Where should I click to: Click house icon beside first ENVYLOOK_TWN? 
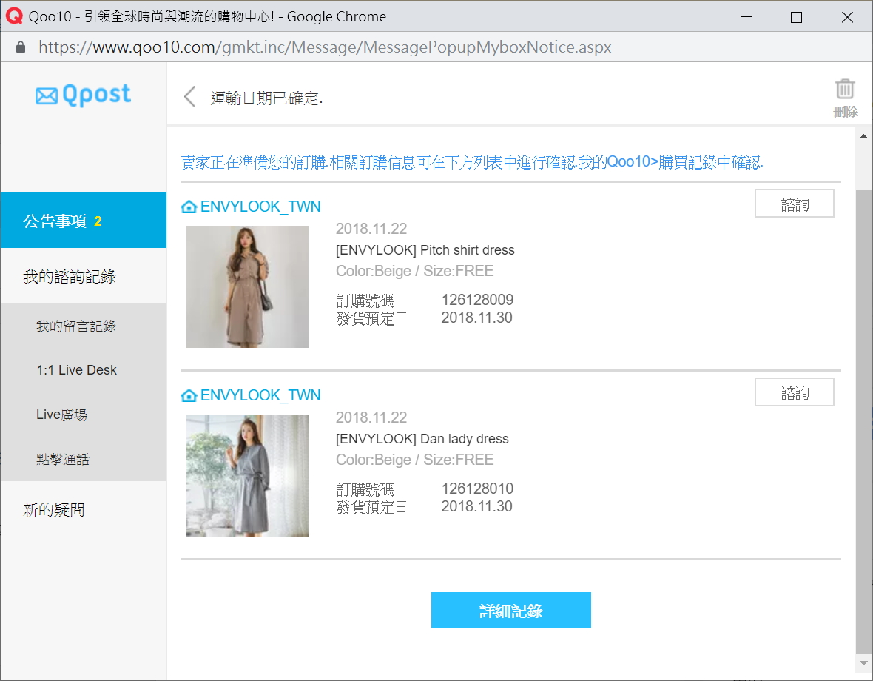click(189, 207)
